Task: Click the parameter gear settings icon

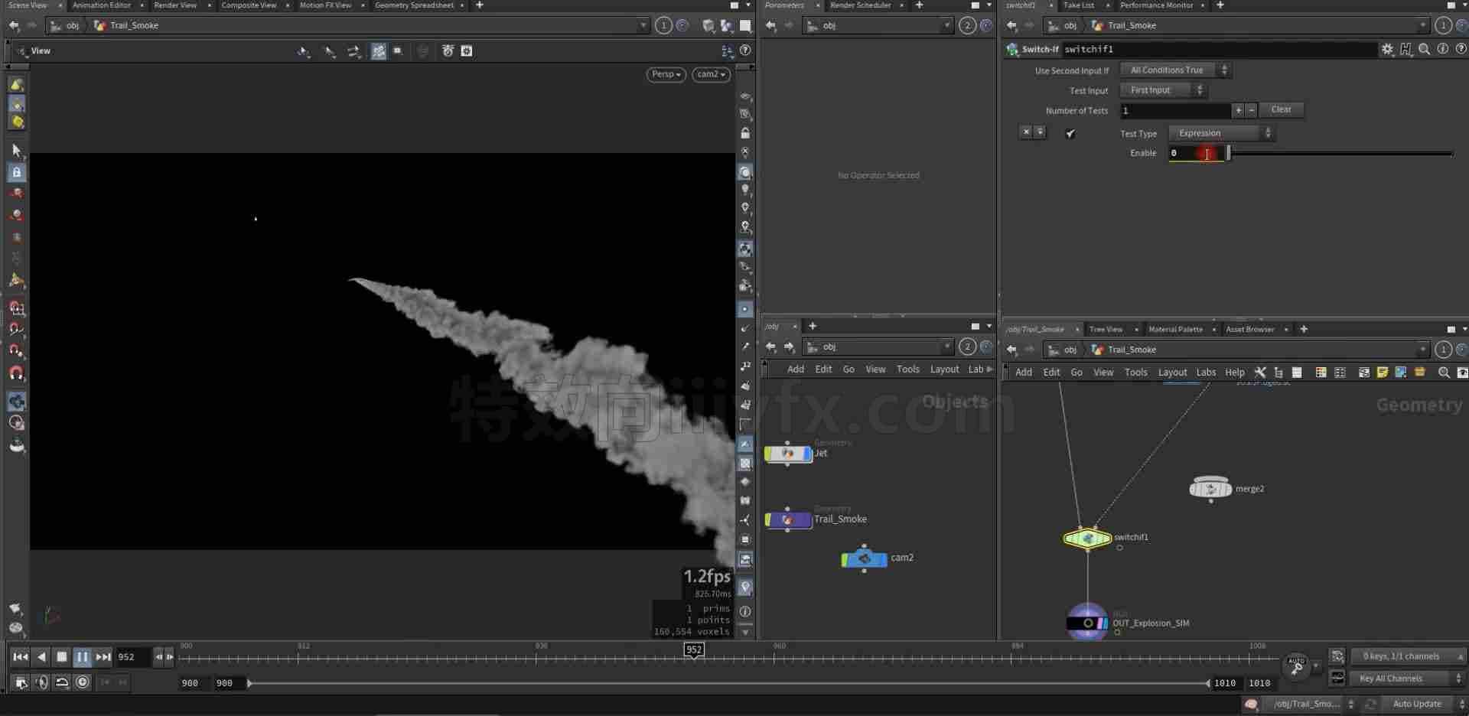Action: tap(1387, 49)
